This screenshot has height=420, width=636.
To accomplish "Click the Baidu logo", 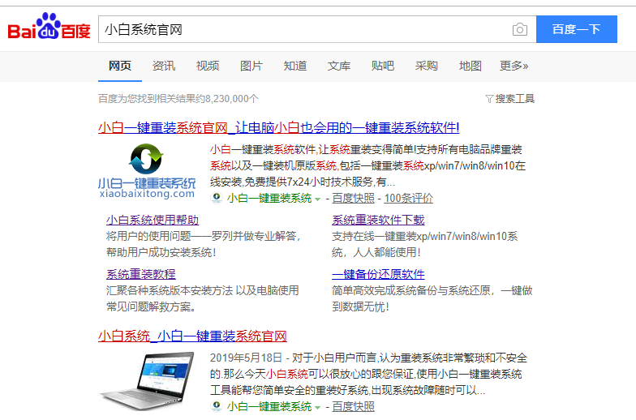I will pos(49,29).
